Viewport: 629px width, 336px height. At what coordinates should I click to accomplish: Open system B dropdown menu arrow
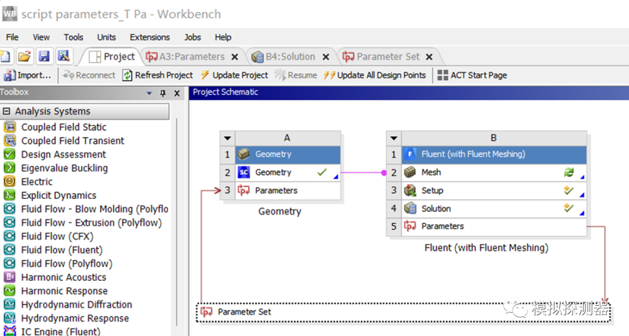[x=394, y=138]
